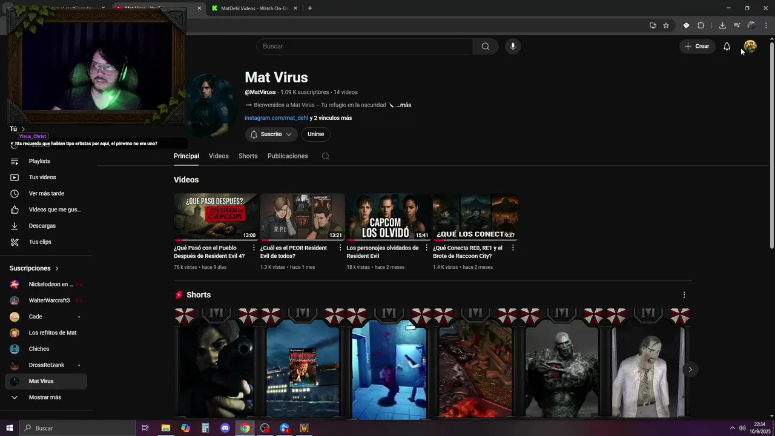Click the YouTube search magnifier button
Screen dimensions: 775x436
(x=485, y=46)
